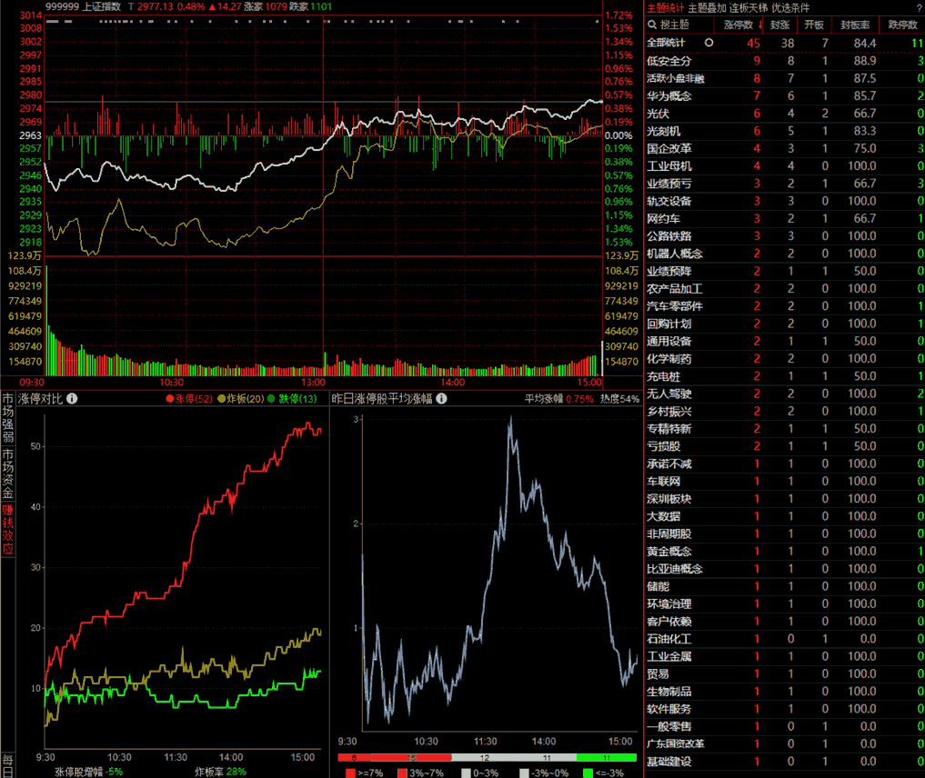Viewport: 925px width, 778px height.
Task: Sort table by 开板 column header
Action: coord(814,25)
